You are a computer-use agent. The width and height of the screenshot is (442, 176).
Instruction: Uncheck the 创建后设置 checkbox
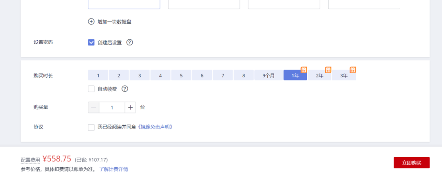point(91,42)
